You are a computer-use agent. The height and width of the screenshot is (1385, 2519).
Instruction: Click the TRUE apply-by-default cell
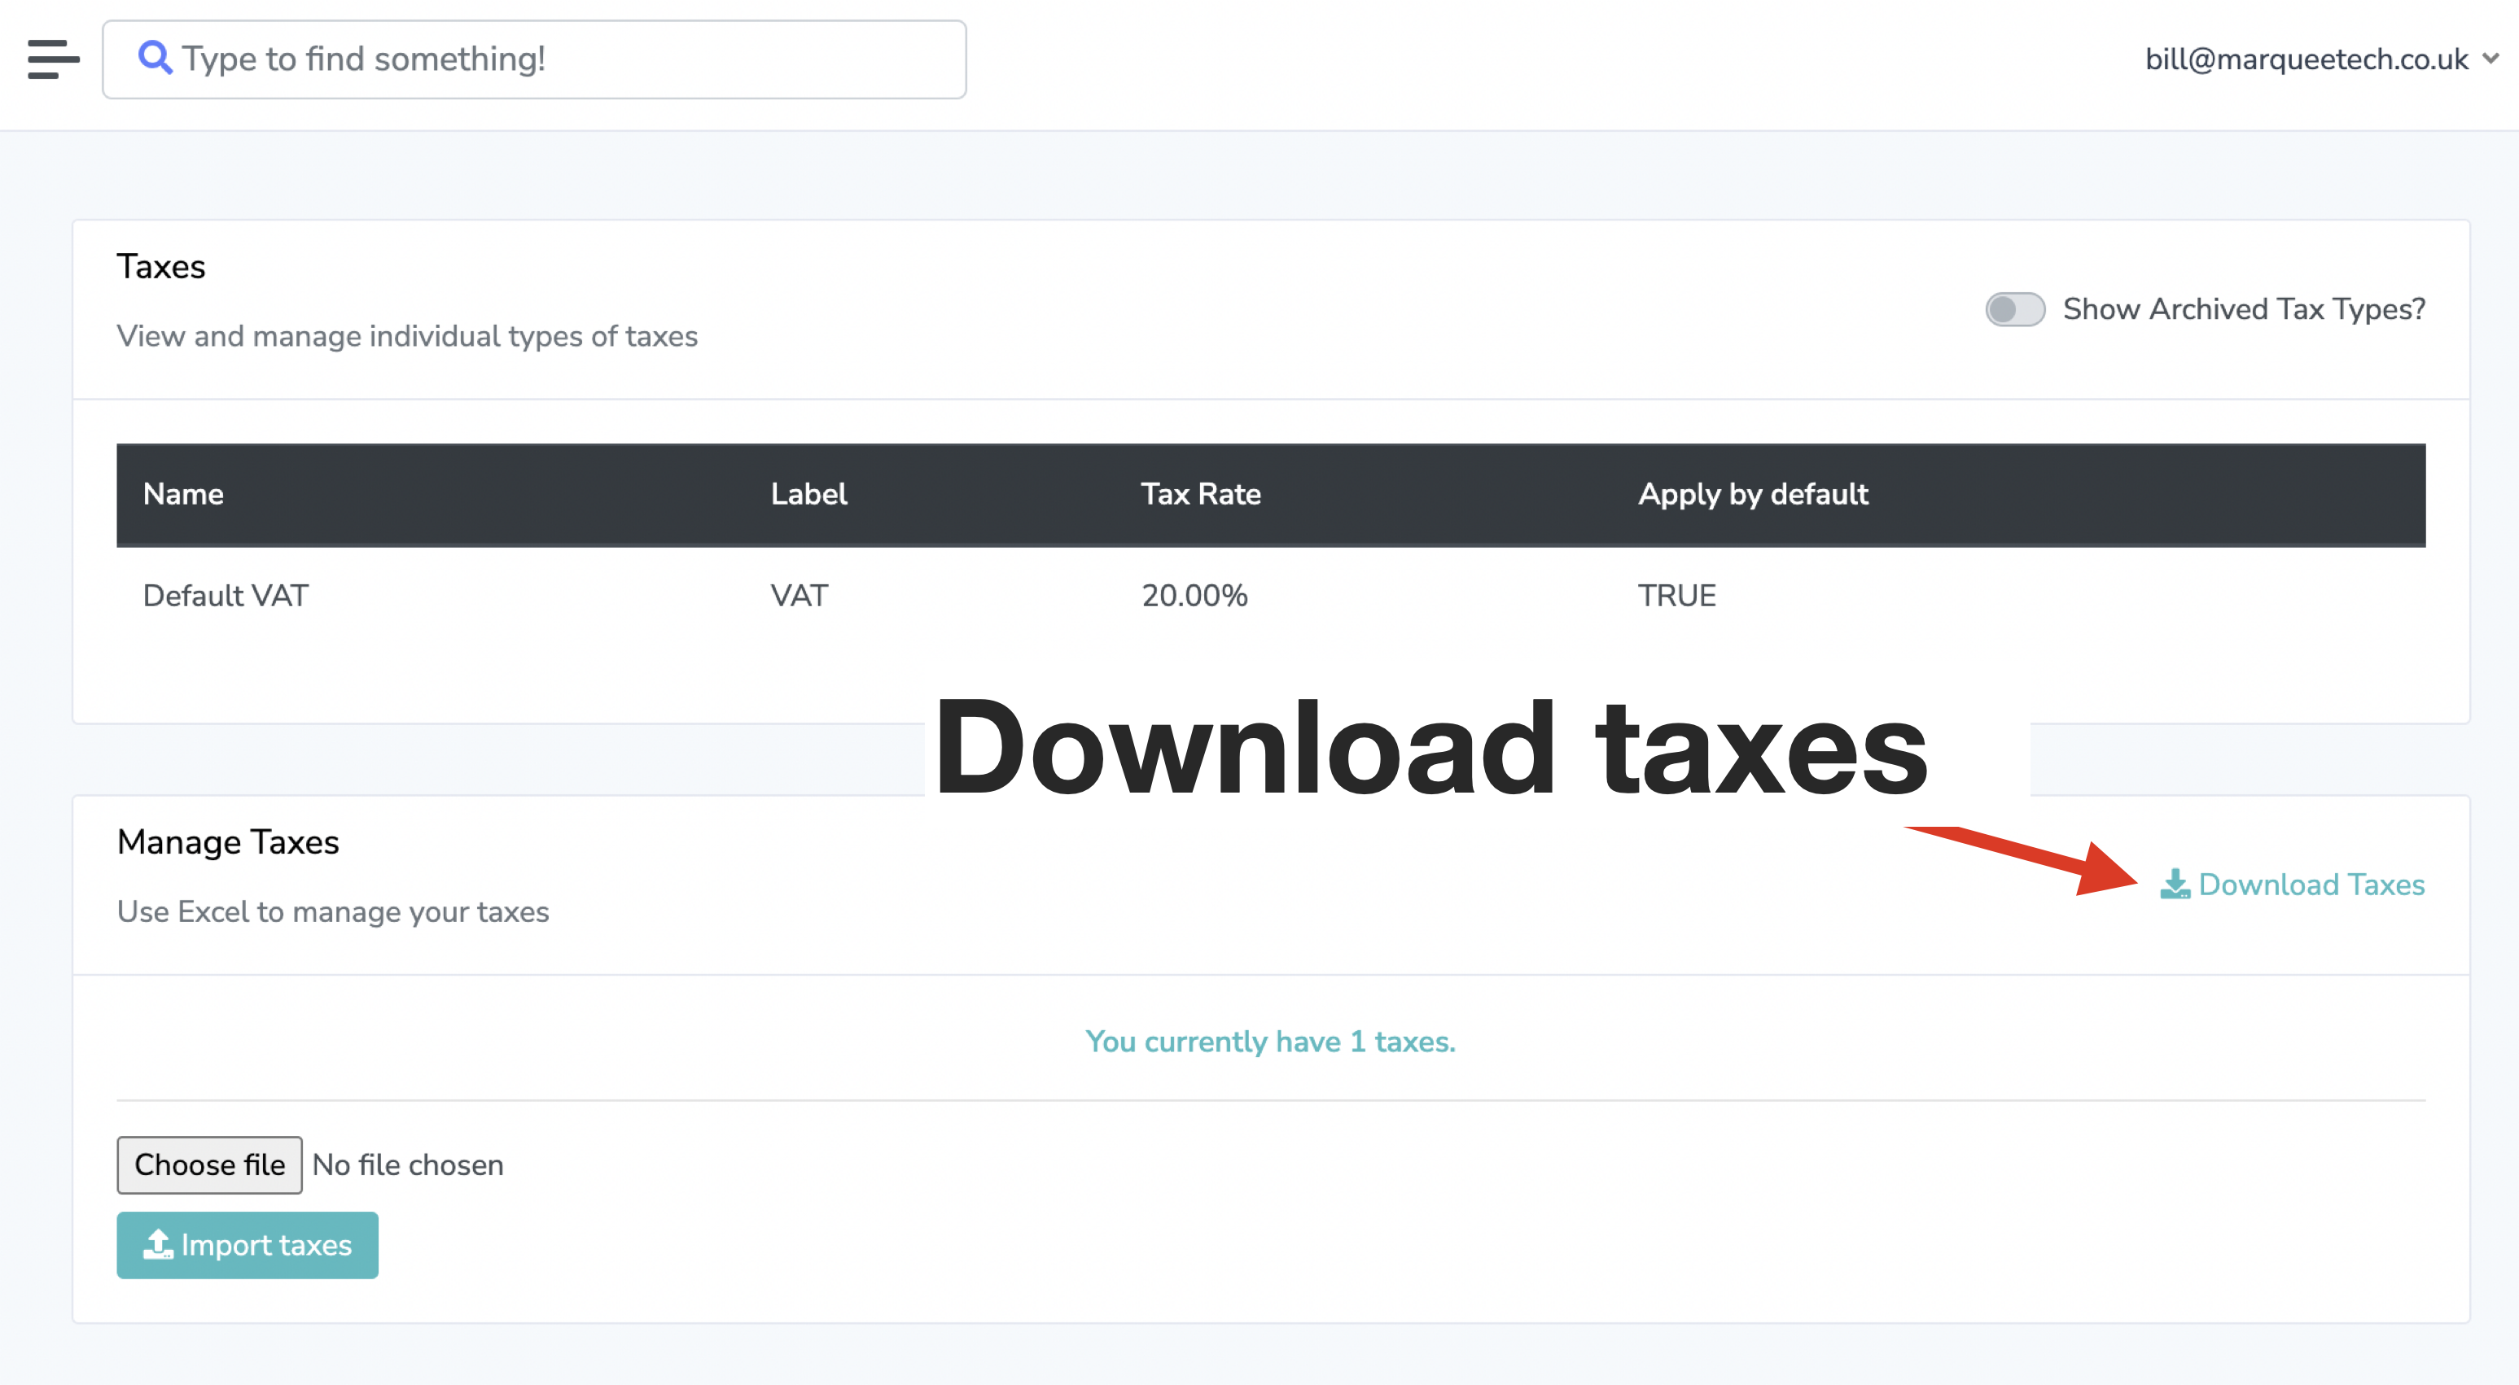pos(1677,595)
